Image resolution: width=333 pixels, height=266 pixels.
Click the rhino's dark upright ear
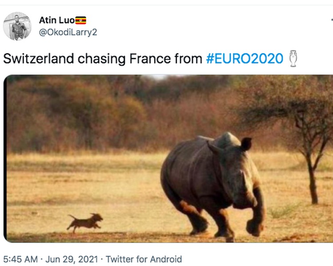pos(246,144)
